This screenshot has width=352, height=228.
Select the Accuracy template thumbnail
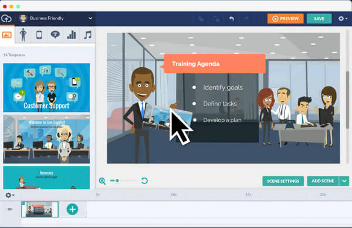46,178
